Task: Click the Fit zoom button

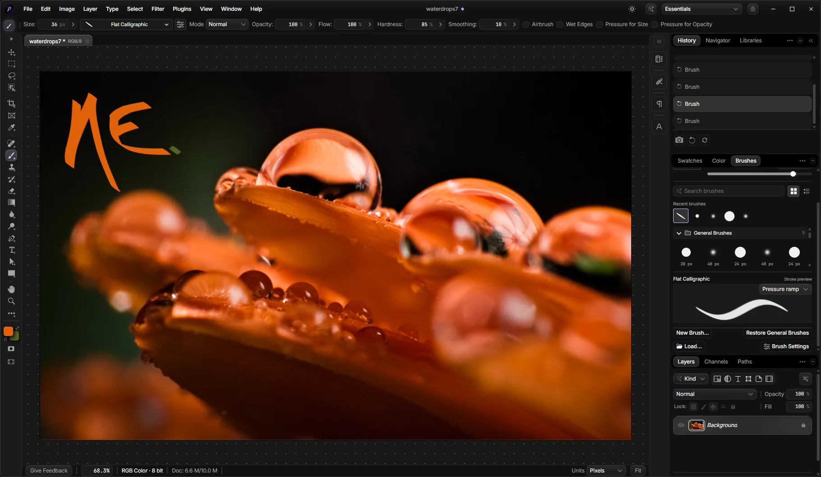Action: tap(638, 471)
